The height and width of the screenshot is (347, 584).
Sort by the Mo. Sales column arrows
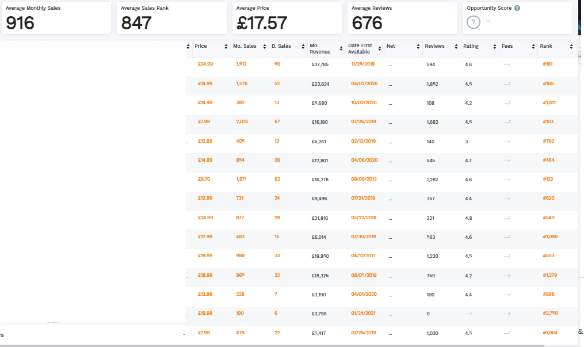pos(265,47)
